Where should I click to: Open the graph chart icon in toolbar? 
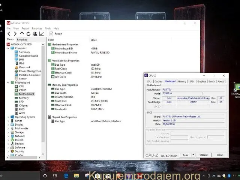tap(42, 34)
